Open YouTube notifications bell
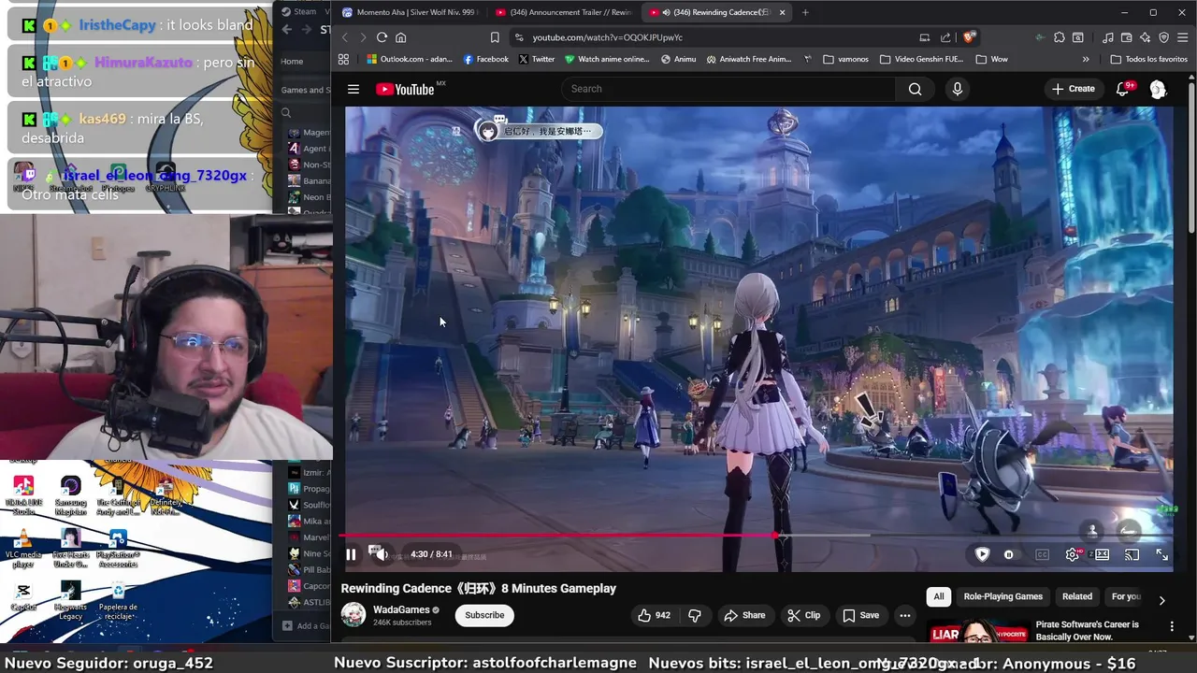This screenshot has height=673, width=1197. coord(1123,89)
